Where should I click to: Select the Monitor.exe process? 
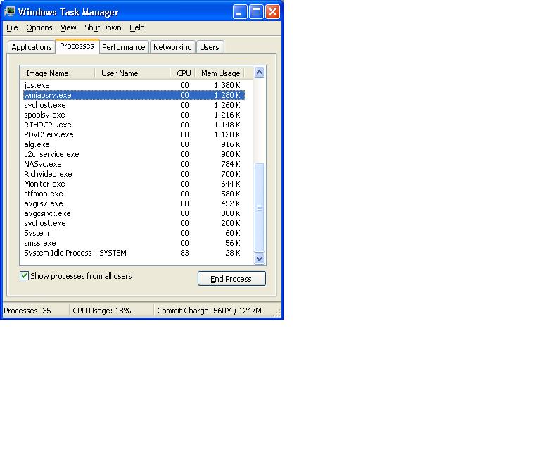click(134, 184)
